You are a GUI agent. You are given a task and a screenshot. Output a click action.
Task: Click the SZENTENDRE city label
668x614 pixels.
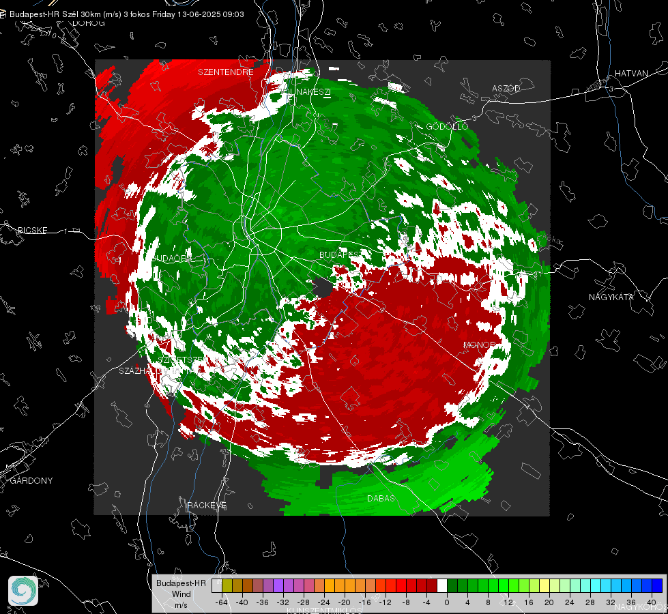226,72
